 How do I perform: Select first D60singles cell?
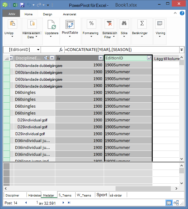34,92
